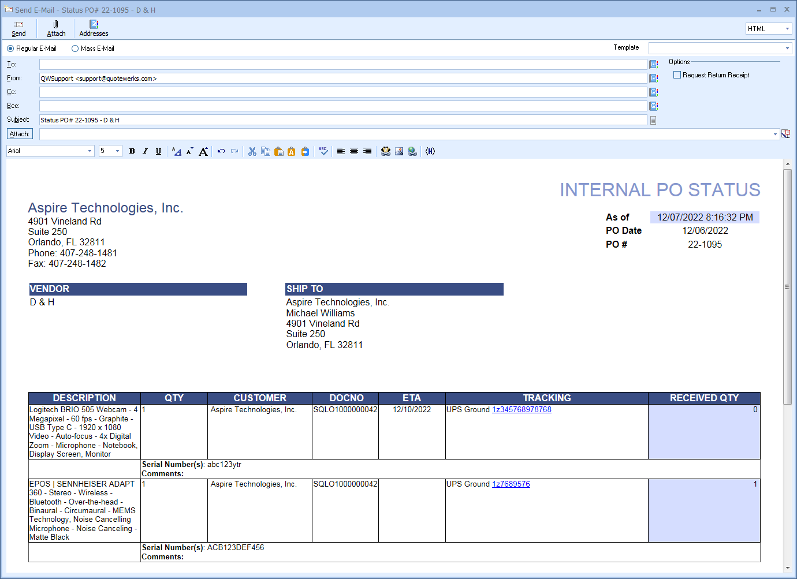Open the font size dropdown
The image size is (797, 579).
pyautogui.click(x=118, y=151)
